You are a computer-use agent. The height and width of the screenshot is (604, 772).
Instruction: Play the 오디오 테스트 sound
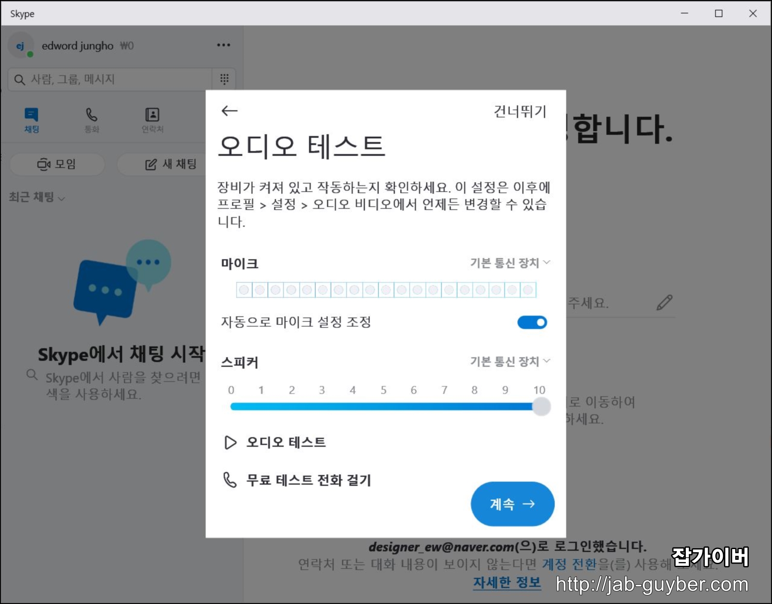coord(275,442)
